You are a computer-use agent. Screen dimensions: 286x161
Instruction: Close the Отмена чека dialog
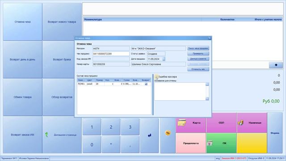click(x=210, y=38)
